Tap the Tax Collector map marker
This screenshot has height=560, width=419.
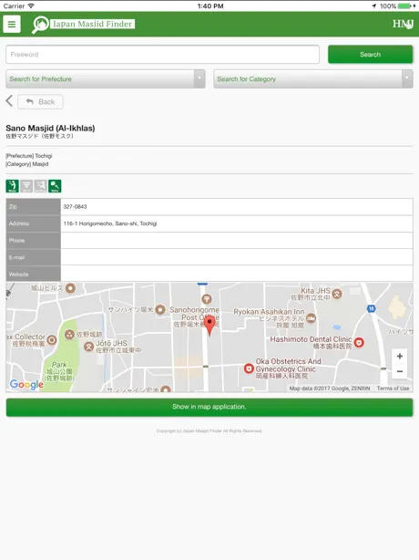(x=52, y=339)
